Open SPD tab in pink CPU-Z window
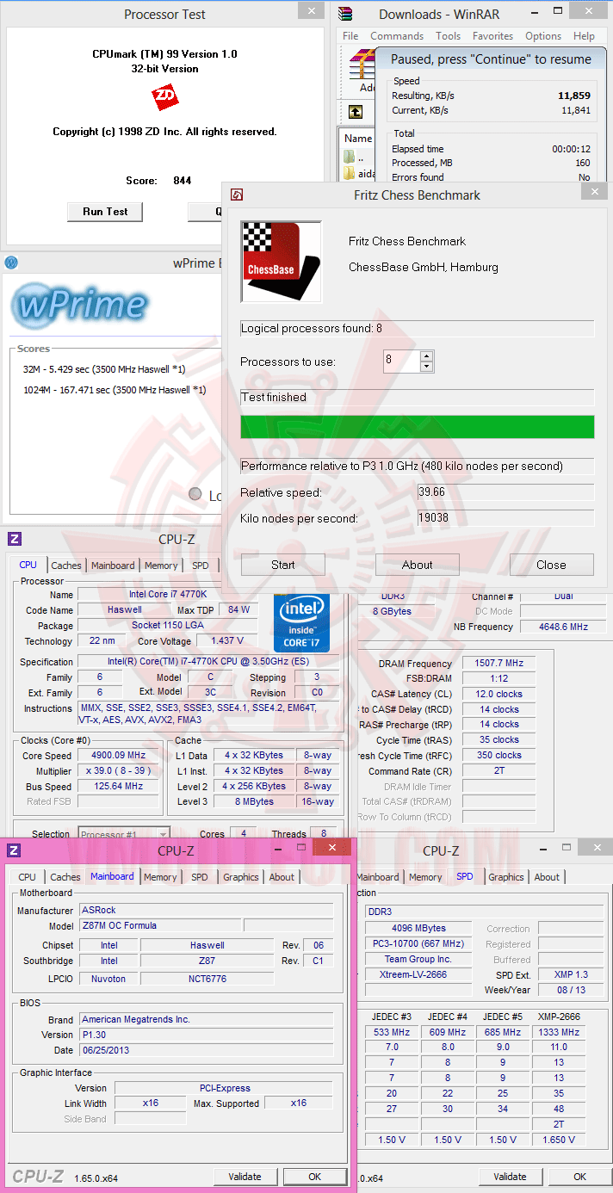Viewport: 613px width, 1193px height. (x=200, y=877)
